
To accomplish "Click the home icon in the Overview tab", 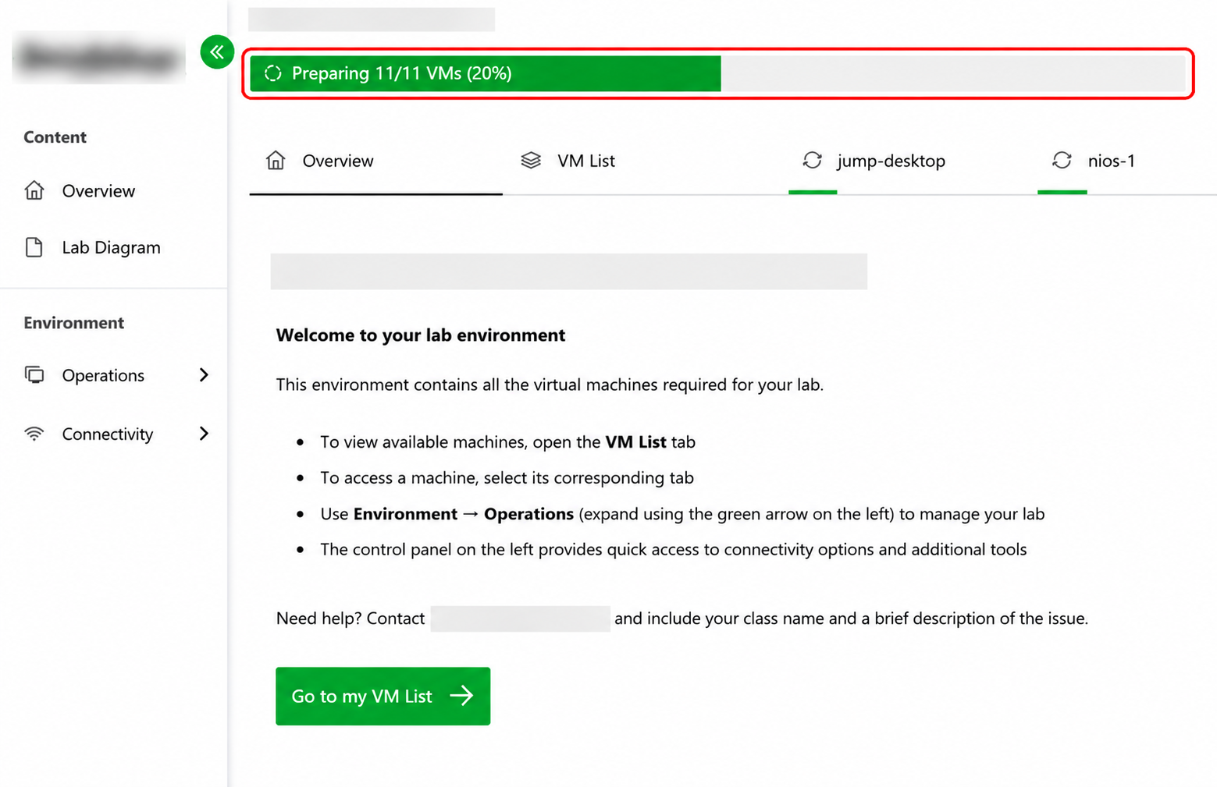I will pos(276,160).
